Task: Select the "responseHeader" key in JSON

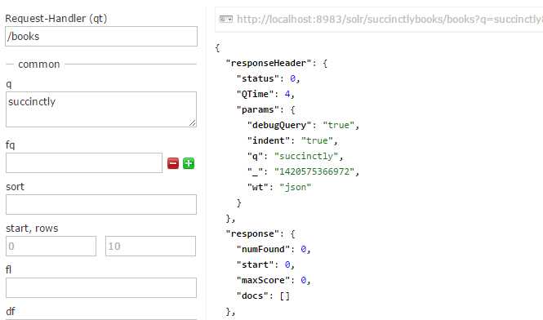Action: 269,63
